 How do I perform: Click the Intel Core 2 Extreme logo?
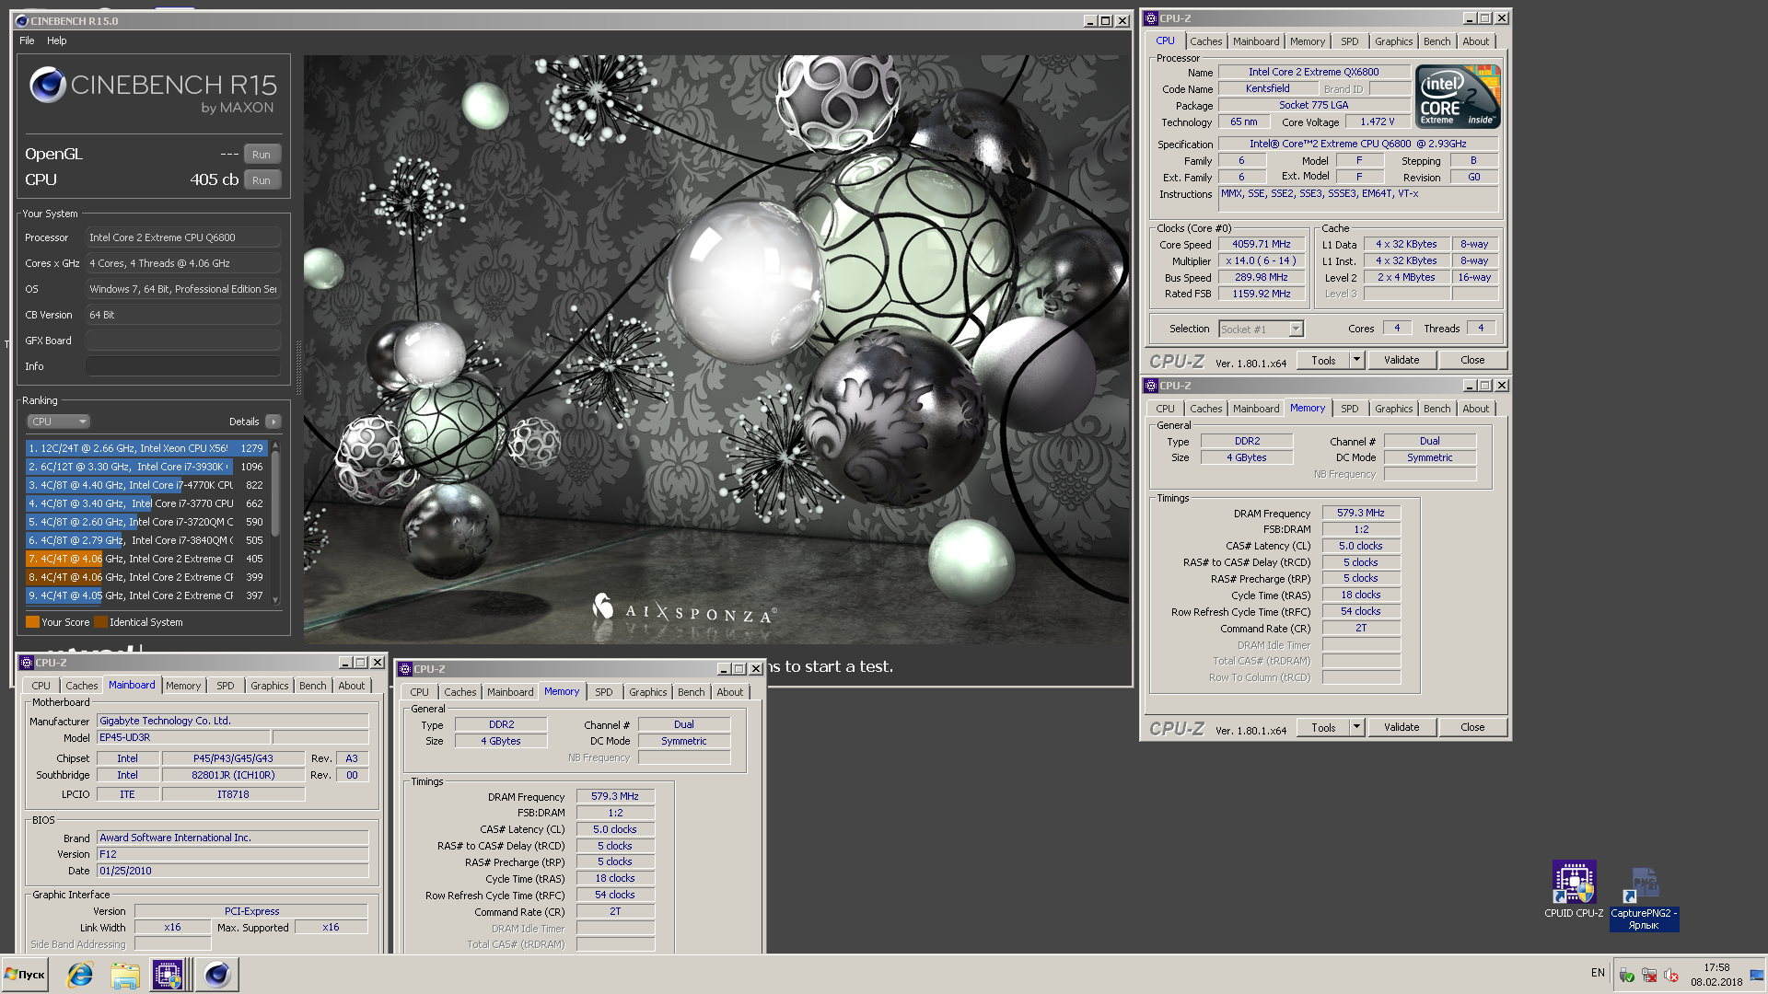coord(1458,97)
